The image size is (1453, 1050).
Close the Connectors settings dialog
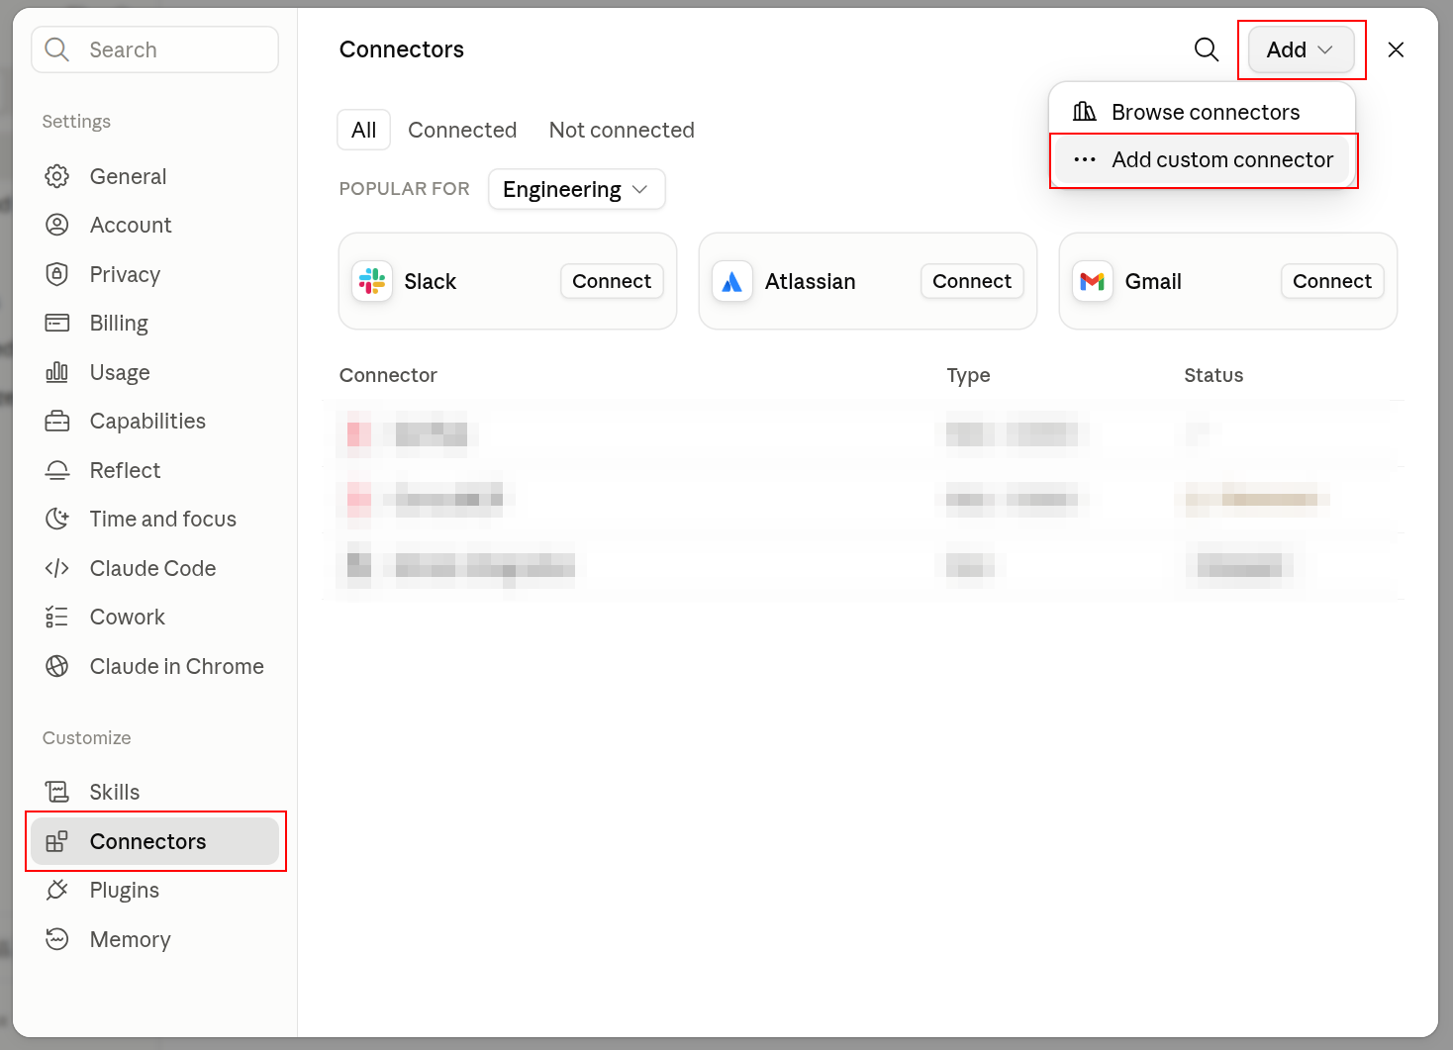pyautogui.click(x=1396, y=49)
